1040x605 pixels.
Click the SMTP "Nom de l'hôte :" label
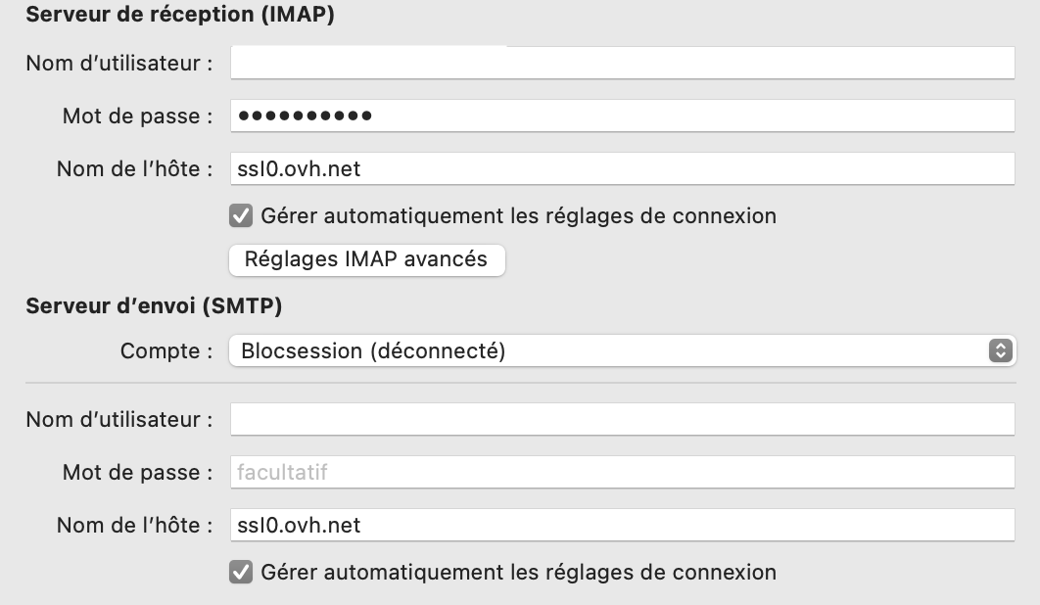135,525
